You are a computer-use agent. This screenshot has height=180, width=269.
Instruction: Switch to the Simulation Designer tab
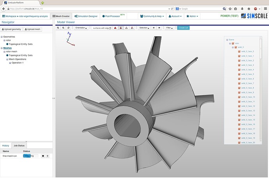[x=87, y=16]
